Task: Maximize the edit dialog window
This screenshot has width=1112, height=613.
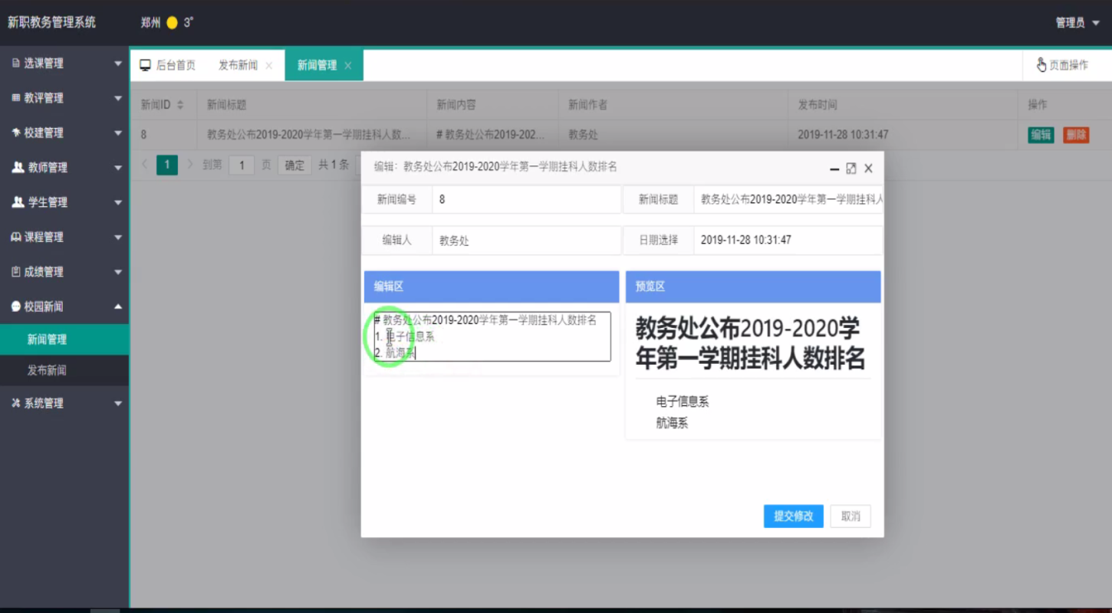Action: click(x=851, y=169)
